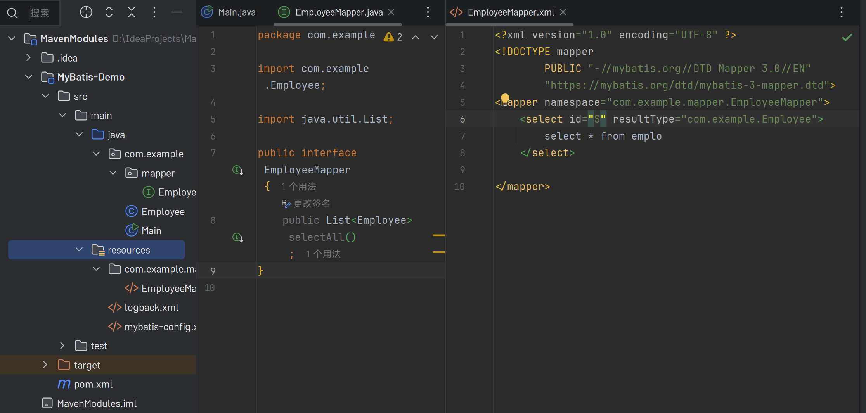This screenshot has width=866, height=413.
Task: Select pom.xml in project tree
Action: [x=85, y=384]
